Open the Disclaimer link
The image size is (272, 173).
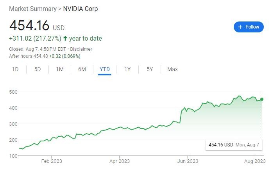[82, 49]
